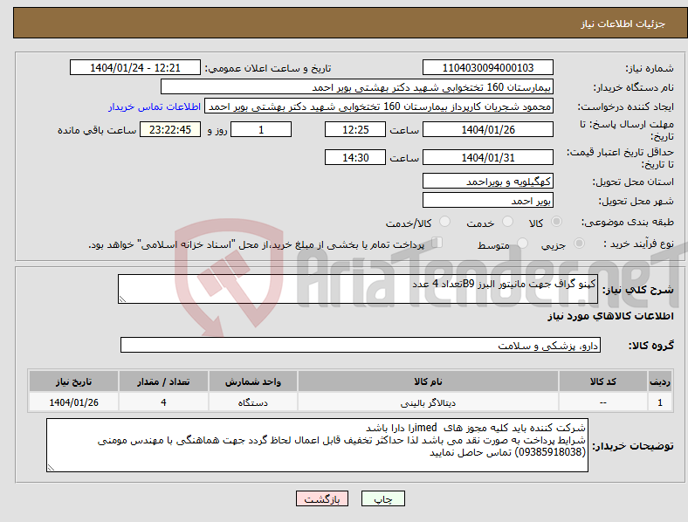
Task: Click the delivery province field کهگیلویه و بویراحمد
Action: pos(487,182)
